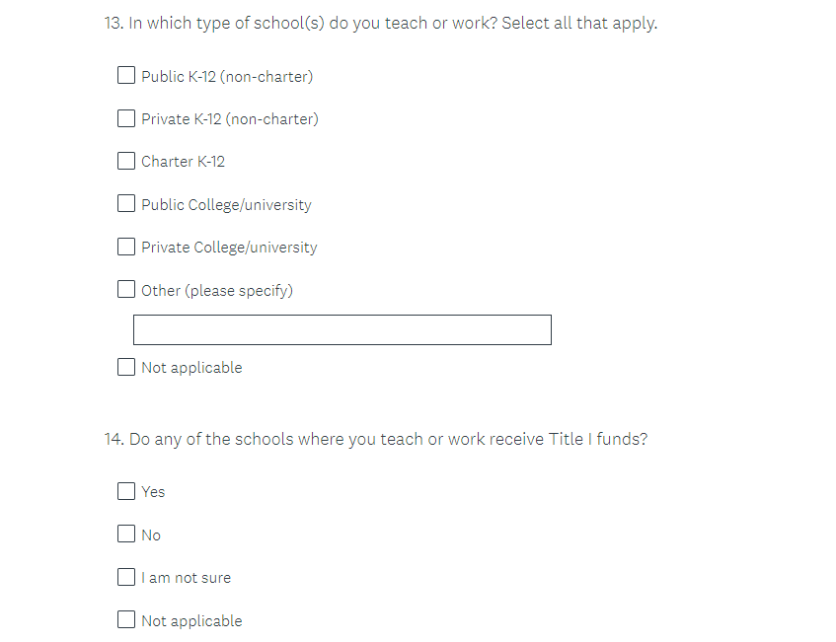Select the Charter K-12 checkbox
The image size is (836, 642).
pyautogui.click(x=126, y=161)
